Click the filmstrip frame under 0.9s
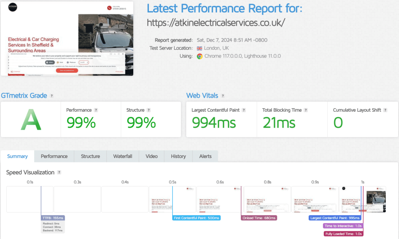 pyautogui.click(x=315, y=199)
